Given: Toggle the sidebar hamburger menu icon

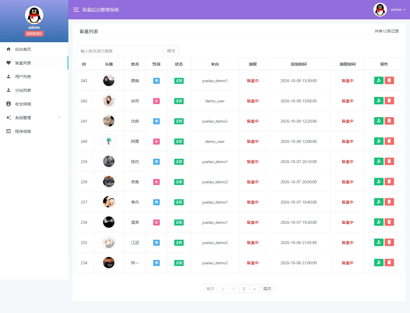Looking at the screenshot, I should tap(76, 10).
